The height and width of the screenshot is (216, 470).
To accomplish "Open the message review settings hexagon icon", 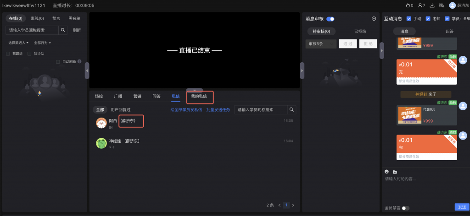I will (374, 19).
